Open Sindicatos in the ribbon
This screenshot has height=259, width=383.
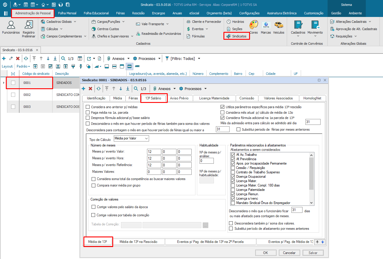click(x=237, y=36)
